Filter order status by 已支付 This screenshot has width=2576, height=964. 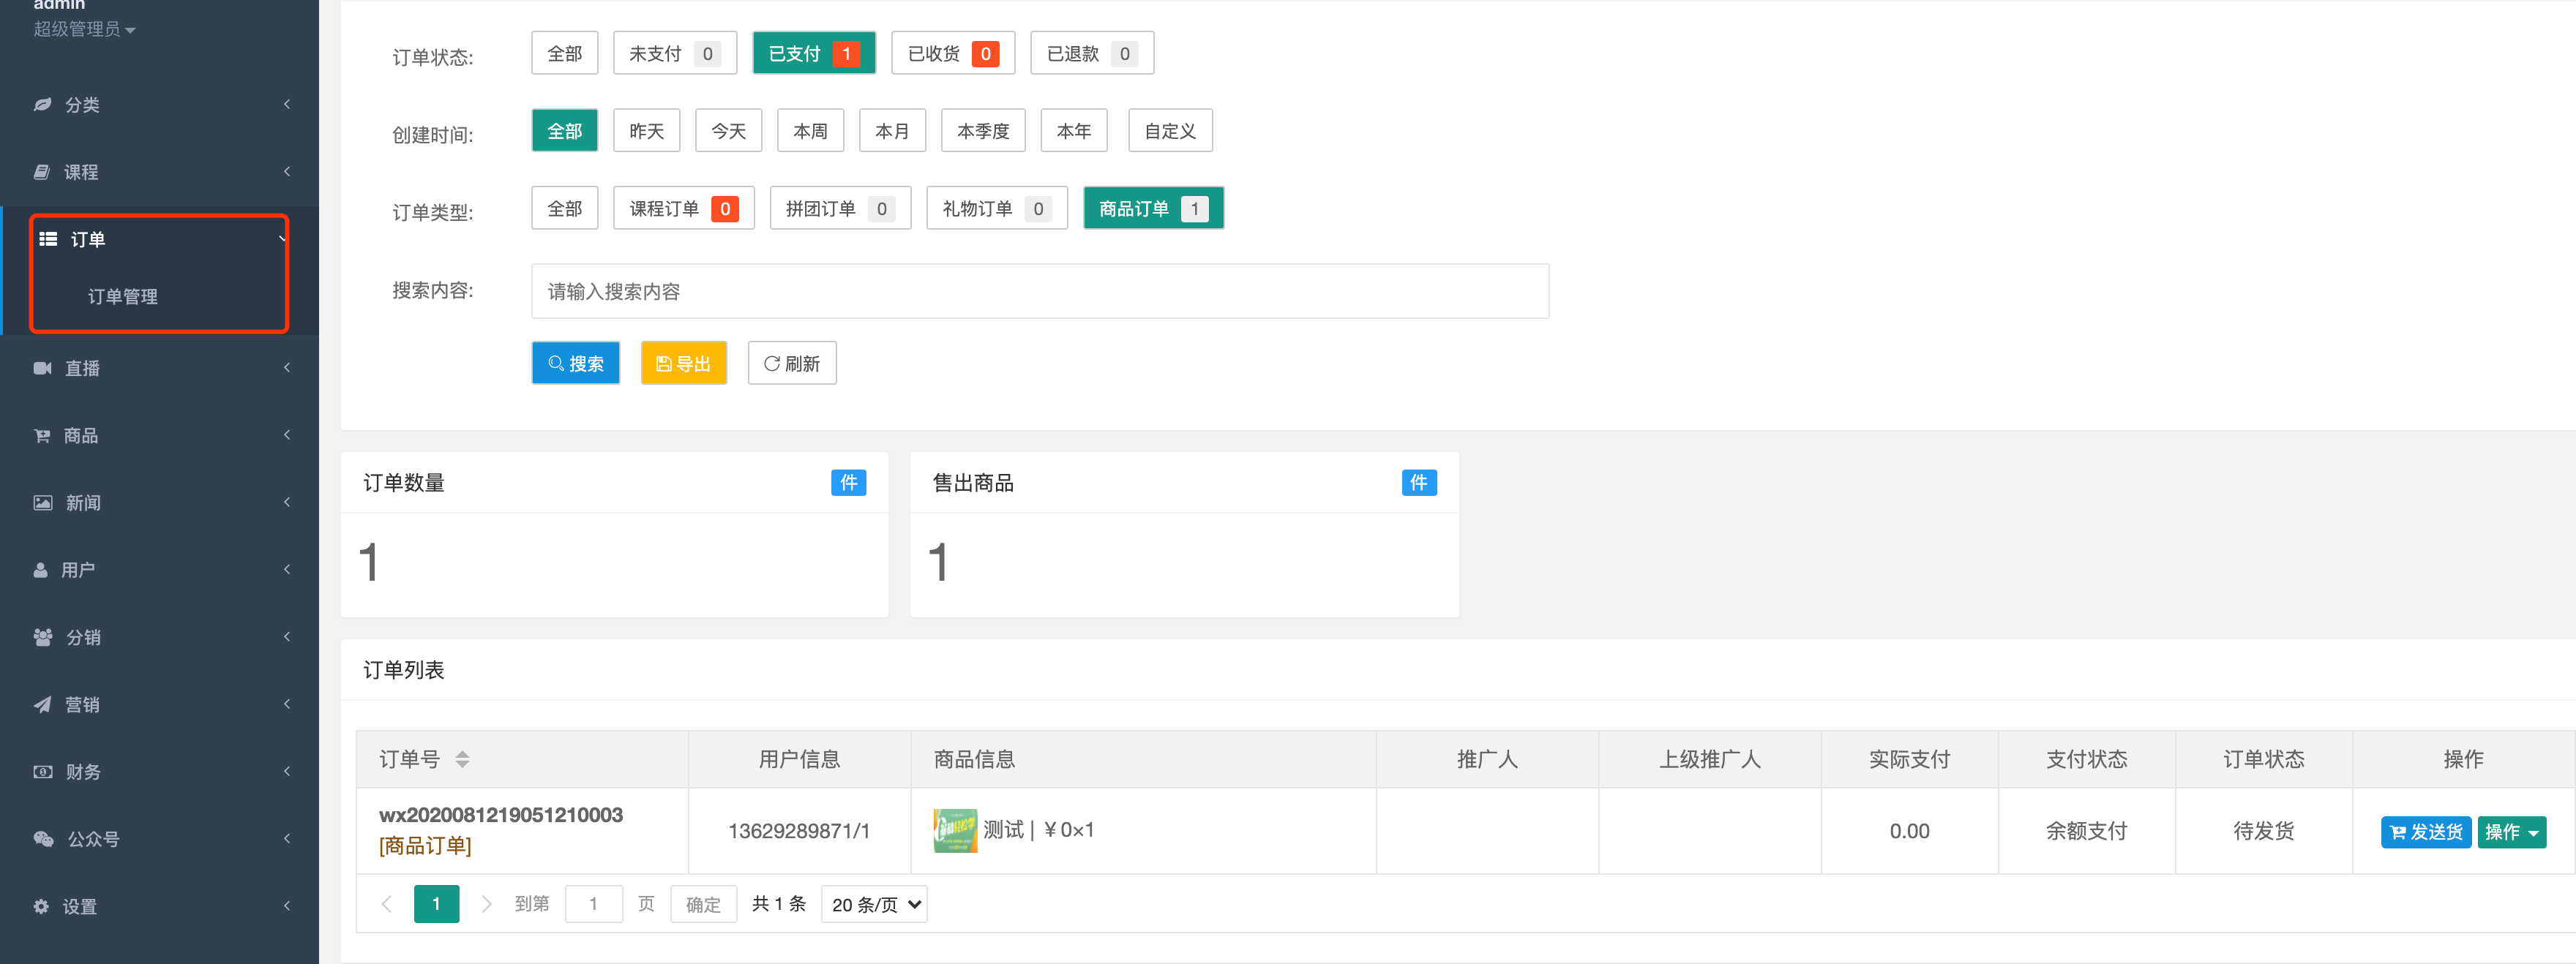814,53
